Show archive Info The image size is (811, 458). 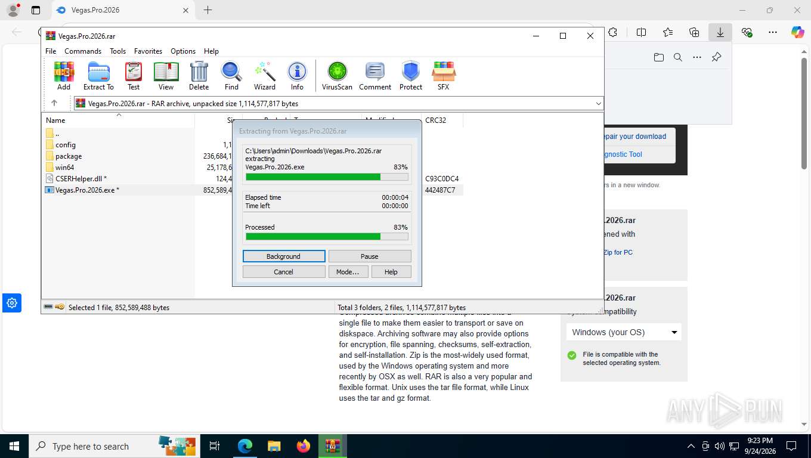pyautogui.click(x=297, y=76)
